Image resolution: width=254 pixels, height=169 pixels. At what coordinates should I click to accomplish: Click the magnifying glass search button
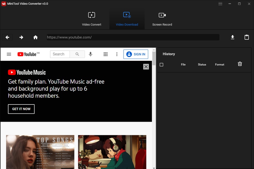(x=77, y=54)
